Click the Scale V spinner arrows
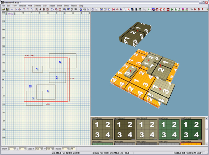 53,149
